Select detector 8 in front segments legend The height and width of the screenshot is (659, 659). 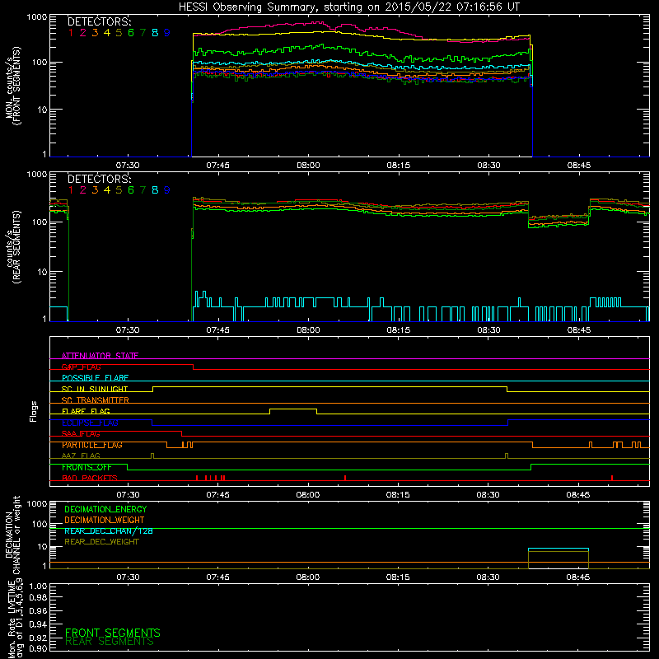155,33
